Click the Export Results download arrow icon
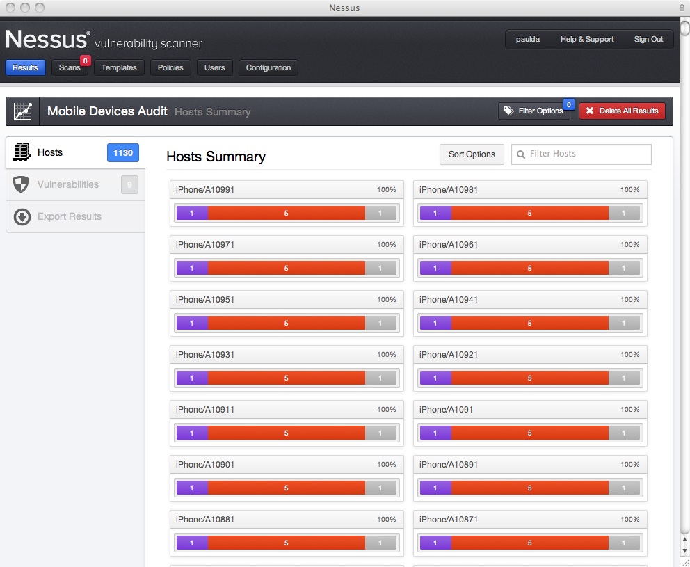 pos(22,217)
